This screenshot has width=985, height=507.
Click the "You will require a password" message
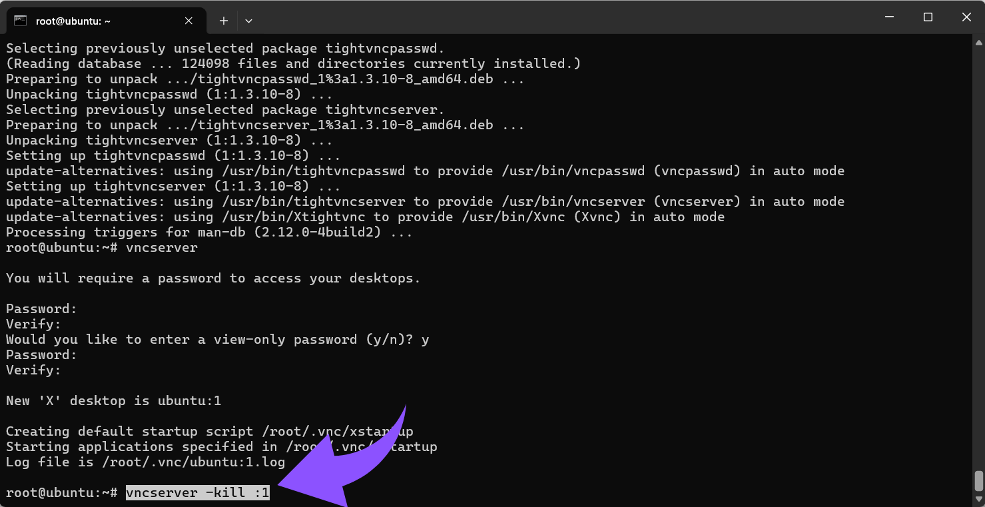click(213, 278)
